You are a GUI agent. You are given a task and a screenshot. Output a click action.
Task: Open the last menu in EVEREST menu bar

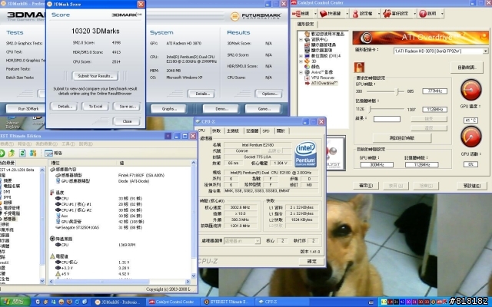point(85,144)
